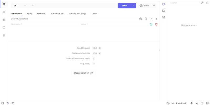
Task: Open the GET method dropdown
Action: click(20, 5)
